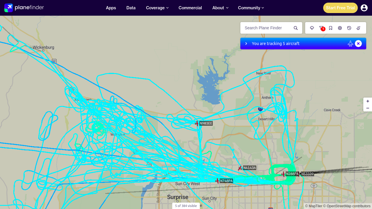Click the OpenStreetMap contributors link
Image resolution: width=372 pixels, height=209 pixels.
coord(347,206)
